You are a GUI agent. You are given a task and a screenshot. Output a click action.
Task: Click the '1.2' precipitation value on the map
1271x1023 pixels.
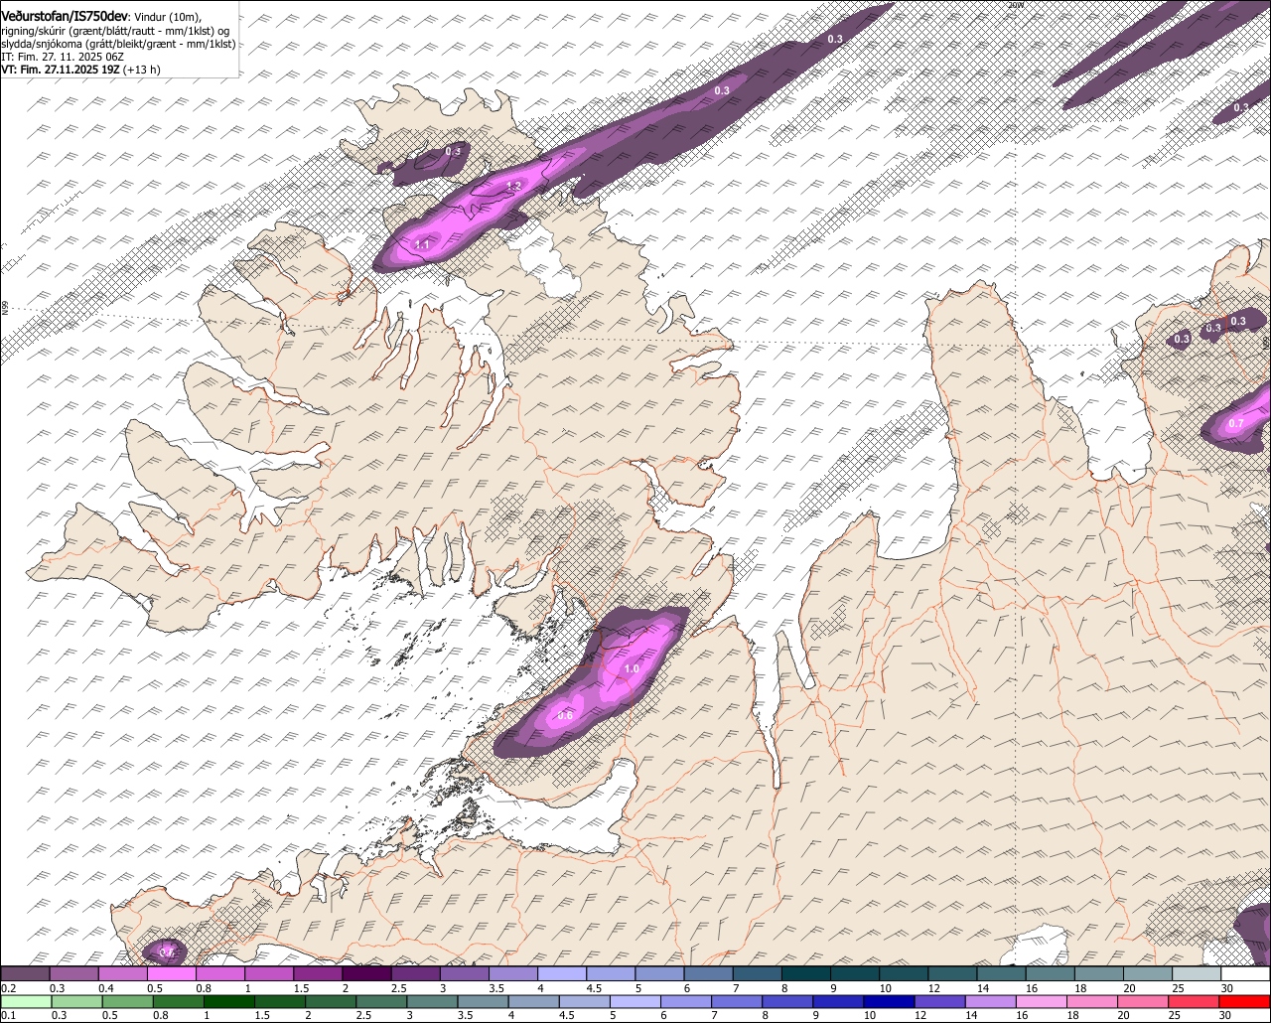tap(514, 186)
